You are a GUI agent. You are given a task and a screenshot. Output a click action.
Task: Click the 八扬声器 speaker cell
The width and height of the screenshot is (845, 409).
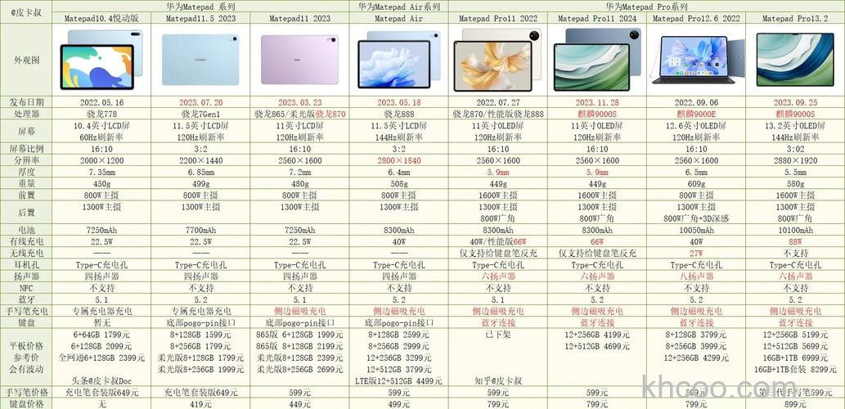(x=696, y=276)
